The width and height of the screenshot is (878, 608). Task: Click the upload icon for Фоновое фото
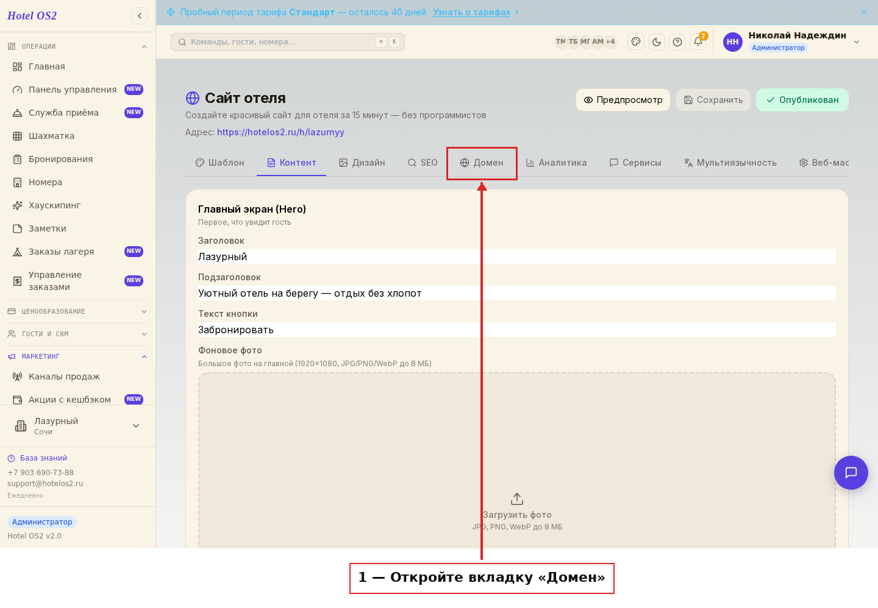[517, 499]
